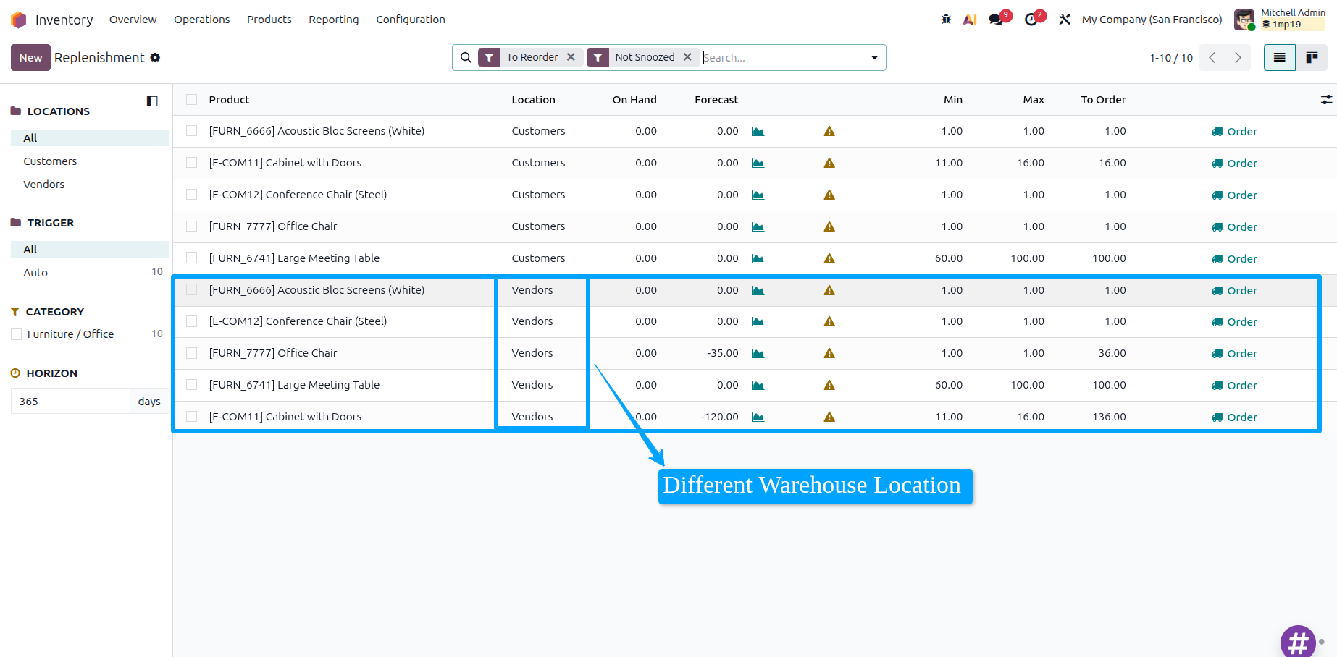Open the AI assistant icon
This screenshot has height=657, width=1337.
pos(970,20)
